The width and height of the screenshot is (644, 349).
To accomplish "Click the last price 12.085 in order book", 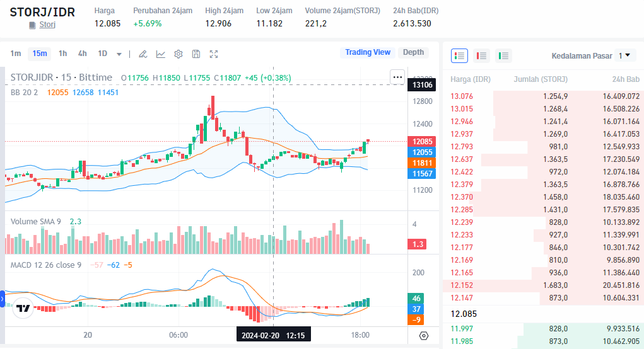I will click(464, 314).
